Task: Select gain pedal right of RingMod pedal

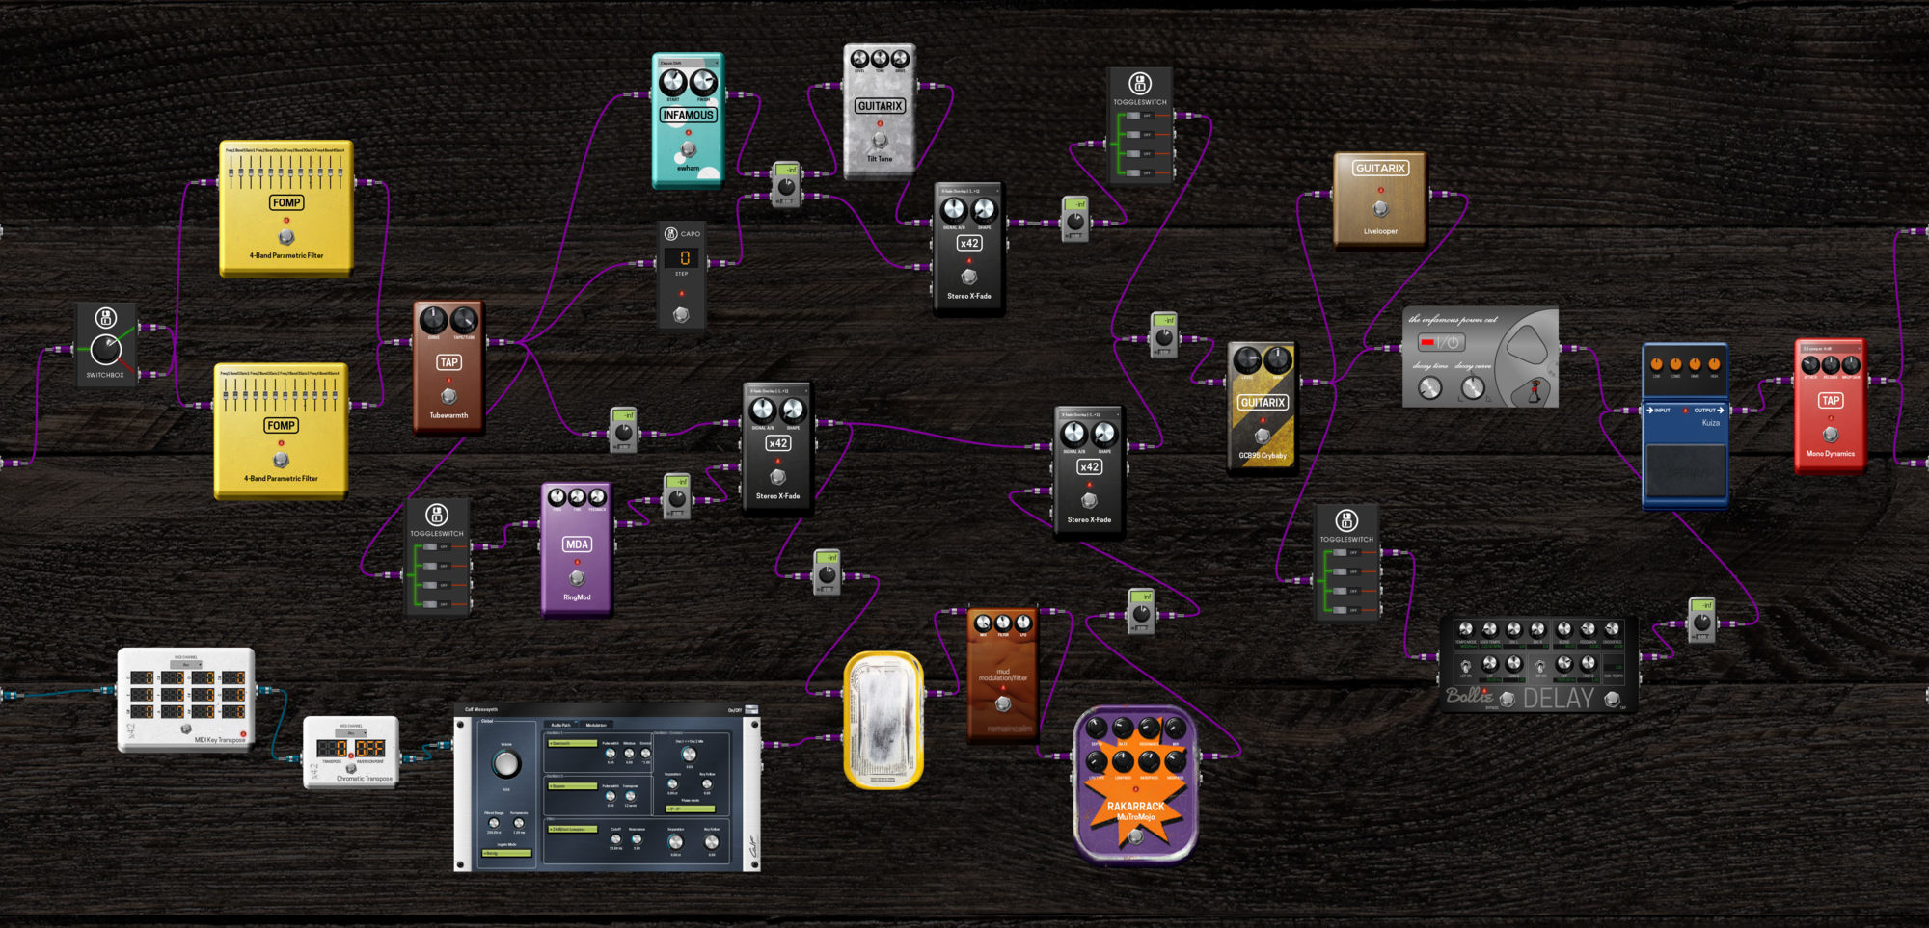Action: (677, 495)
